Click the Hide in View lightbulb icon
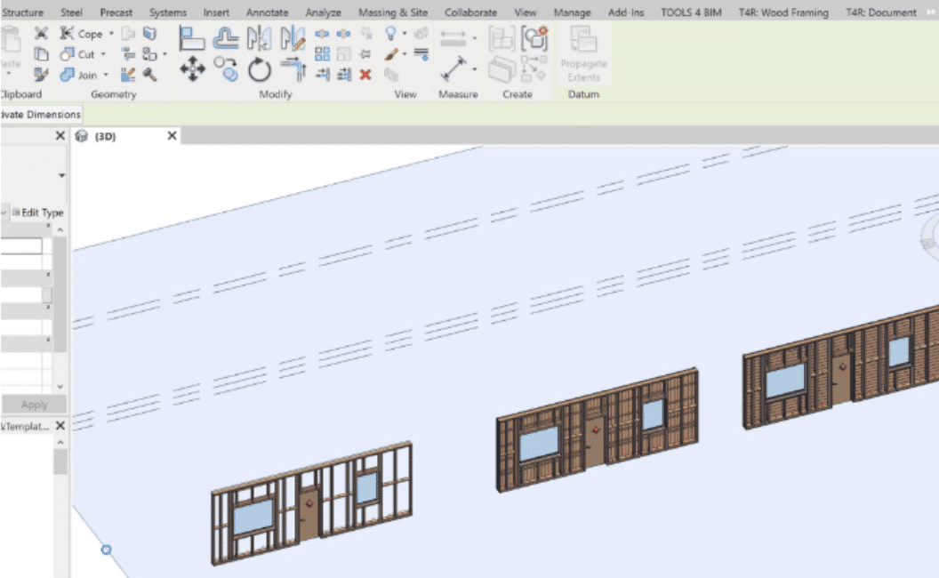 point(390,33)
